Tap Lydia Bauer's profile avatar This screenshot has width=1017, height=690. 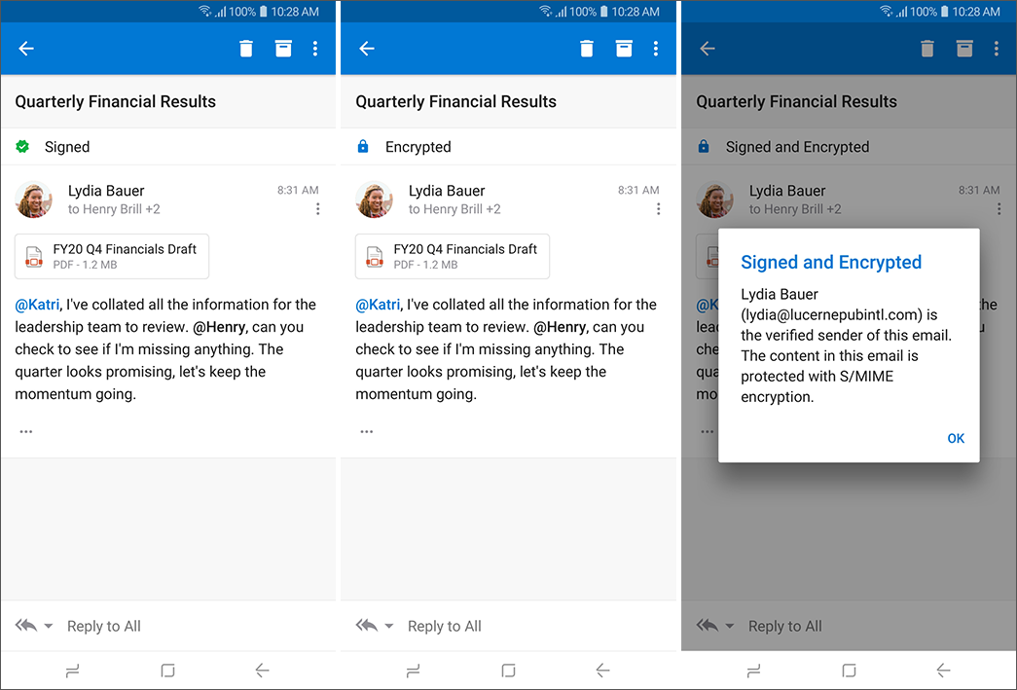[36, 200]
